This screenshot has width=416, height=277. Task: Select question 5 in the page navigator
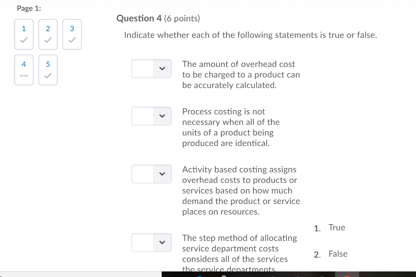coord(48,70)
